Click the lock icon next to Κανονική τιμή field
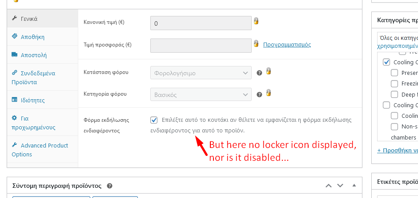Image resolution: width=418 pixels, height=198 pixels. point(256,21)
